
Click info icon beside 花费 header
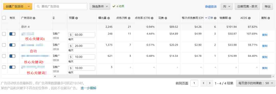(x=166, y=18)
